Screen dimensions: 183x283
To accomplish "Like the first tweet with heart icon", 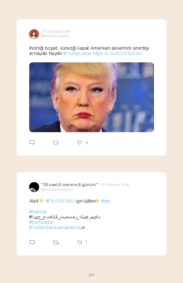I will (80, 142).
